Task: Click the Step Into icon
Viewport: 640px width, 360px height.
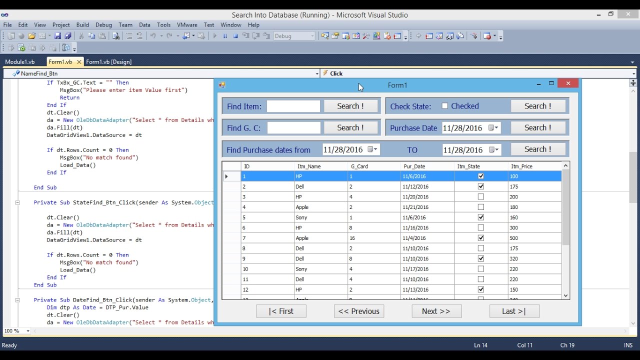Action: tap(245, 36)
